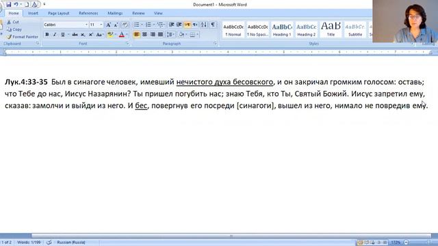Apply the Normal style
Screen dimensions: 438x246
233,30
